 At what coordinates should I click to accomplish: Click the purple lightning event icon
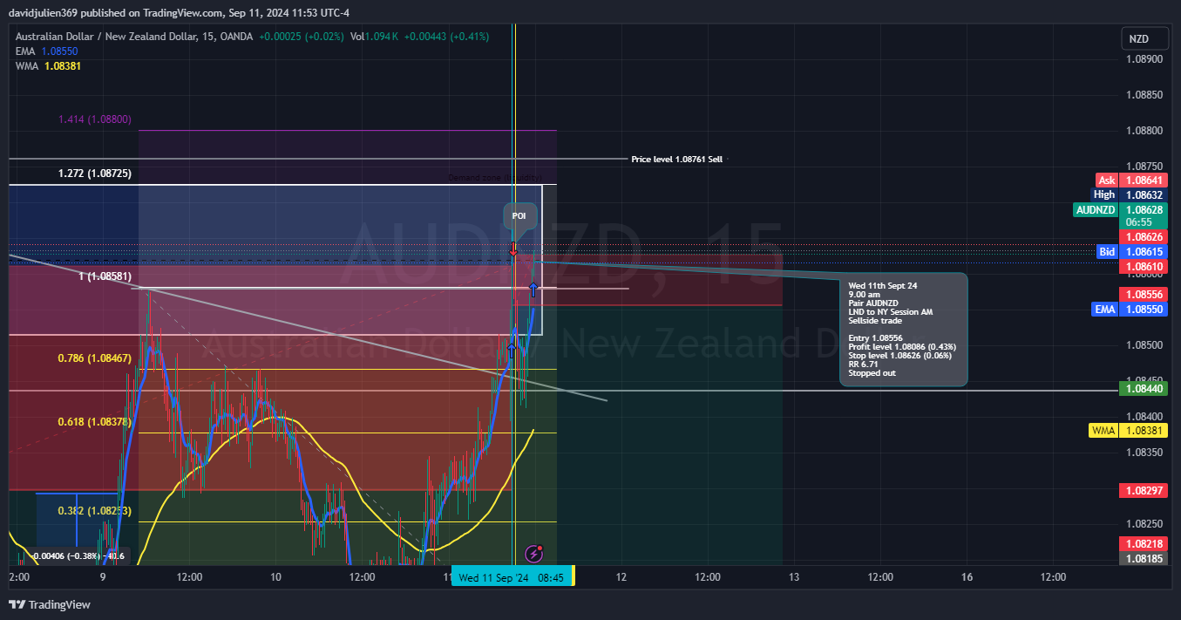click(x=535, y=554)
